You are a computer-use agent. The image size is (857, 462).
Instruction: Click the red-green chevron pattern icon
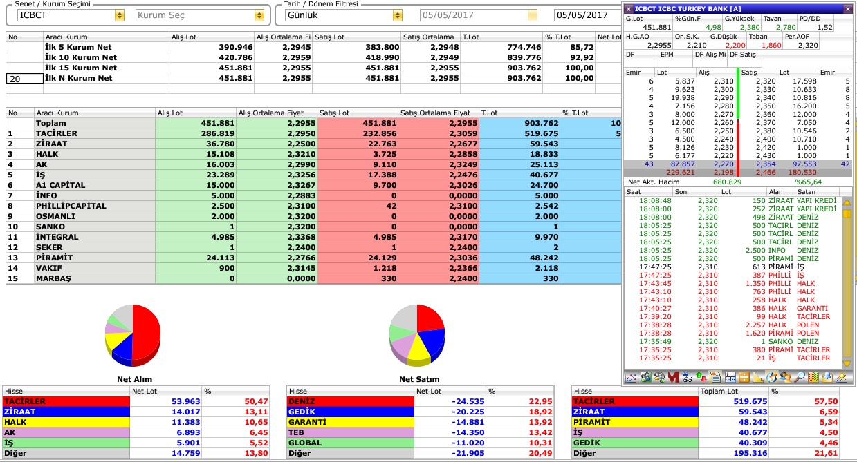coord(813,378)
